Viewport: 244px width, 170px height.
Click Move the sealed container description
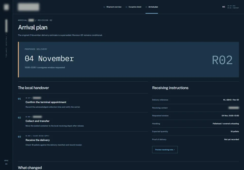(x=55, y=126)
